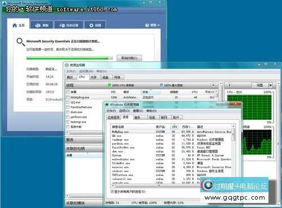Image resolution: width=282 pixels, height=208 pixels.
Task: Open the Help dropdown in Security Essentials
Action: click(x=152, y=25)
